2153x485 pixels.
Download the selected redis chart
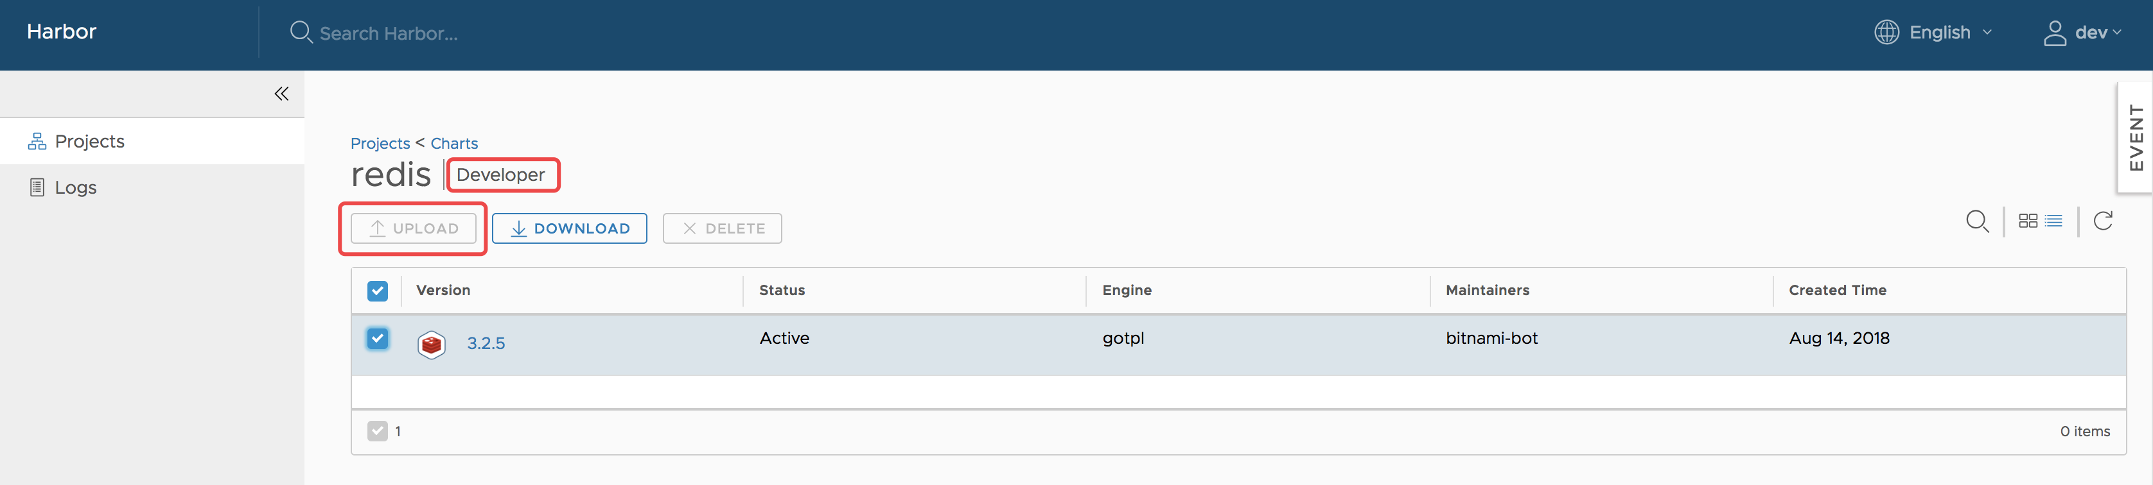569,228
